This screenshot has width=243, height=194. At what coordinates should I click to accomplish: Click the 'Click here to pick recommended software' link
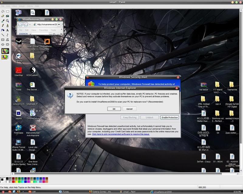(121, 134)
